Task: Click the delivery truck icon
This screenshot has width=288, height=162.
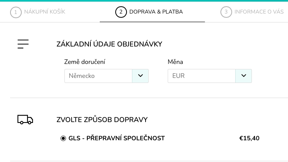Action: 25,119
